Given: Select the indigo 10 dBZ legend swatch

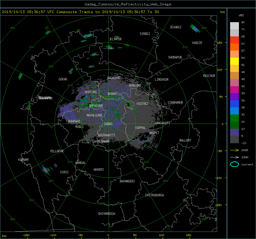Looking at the screenshot, I should [234, 132].
